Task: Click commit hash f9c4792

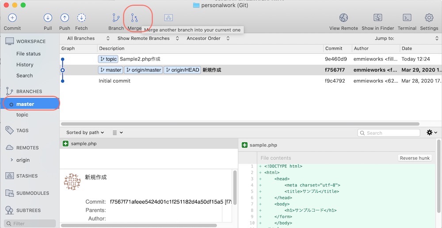Action: click(335, 81)
